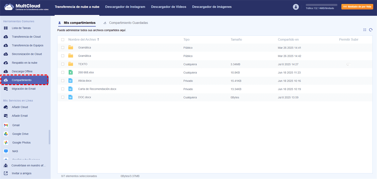Click folder icon of TEXTO row

[x=71, y=64]
